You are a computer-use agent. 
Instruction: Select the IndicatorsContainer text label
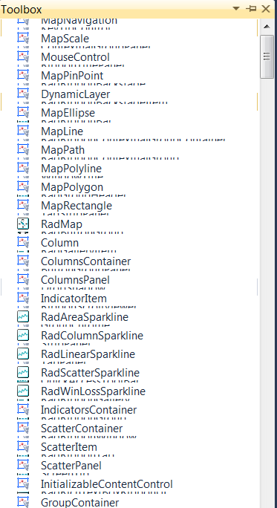coord(89,410)
